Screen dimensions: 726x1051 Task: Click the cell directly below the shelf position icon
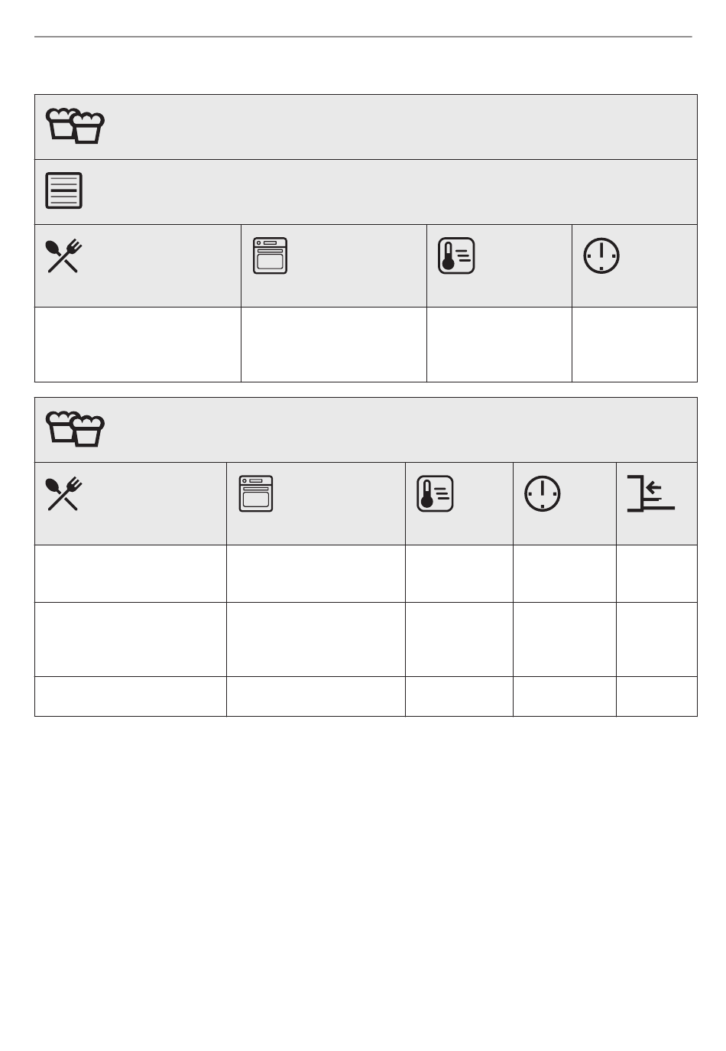pyautogui.click(x=656, y=574)
